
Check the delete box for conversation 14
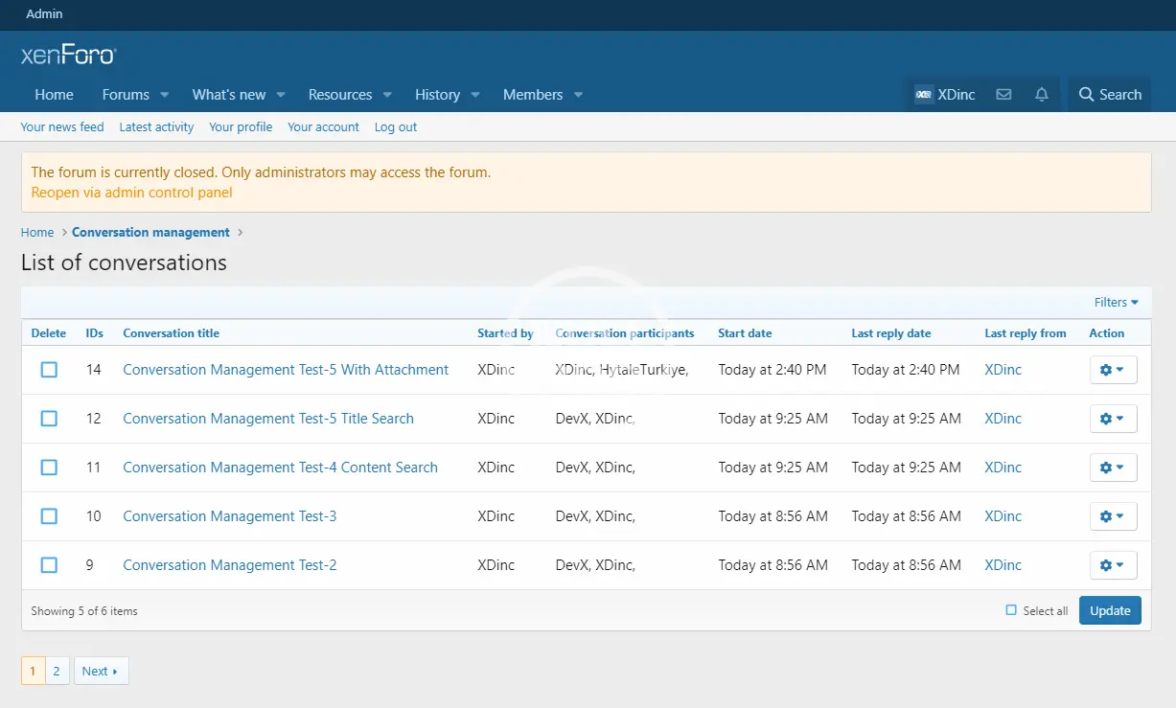[49, 370]
